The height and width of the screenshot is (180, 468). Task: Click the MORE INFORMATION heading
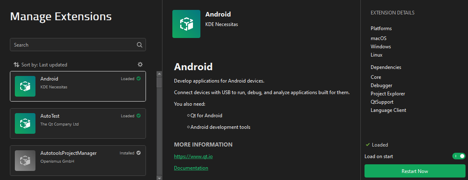203,145
